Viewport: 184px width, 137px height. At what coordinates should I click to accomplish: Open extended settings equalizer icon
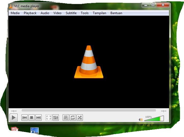tap(56, 118)
